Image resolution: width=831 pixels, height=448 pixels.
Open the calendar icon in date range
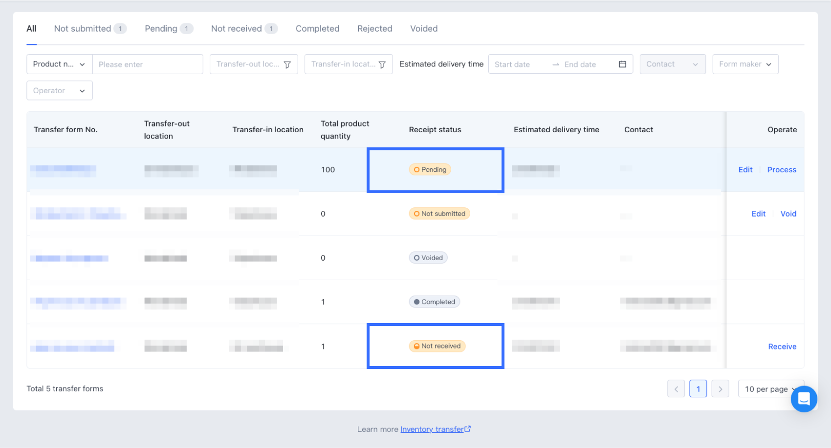tap(622, 64)
